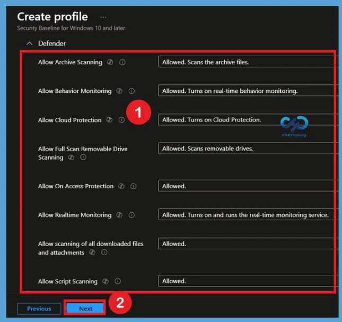Open Allow On Access Protection dropdown

pos(248,186)
